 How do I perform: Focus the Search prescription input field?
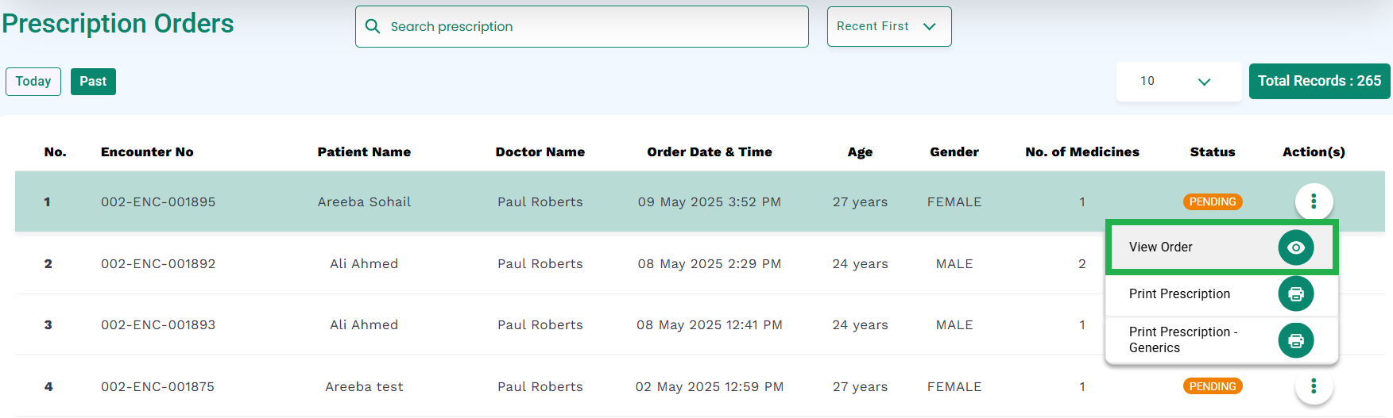(x=582, y=26)
